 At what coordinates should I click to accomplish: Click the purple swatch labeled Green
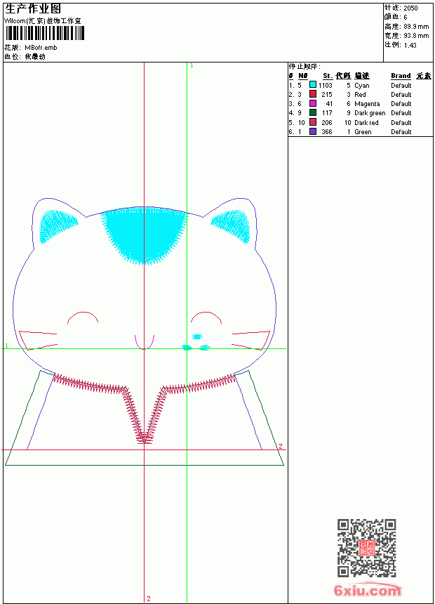pyautogui.click(x=313, y=131)
